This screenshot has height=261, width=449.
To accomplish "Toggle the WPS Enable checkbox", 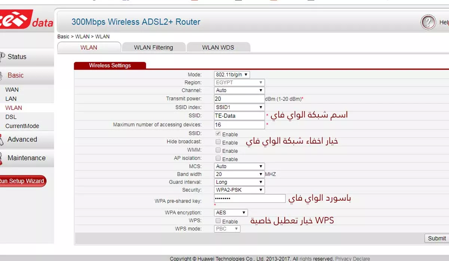I will click(218, 221).
